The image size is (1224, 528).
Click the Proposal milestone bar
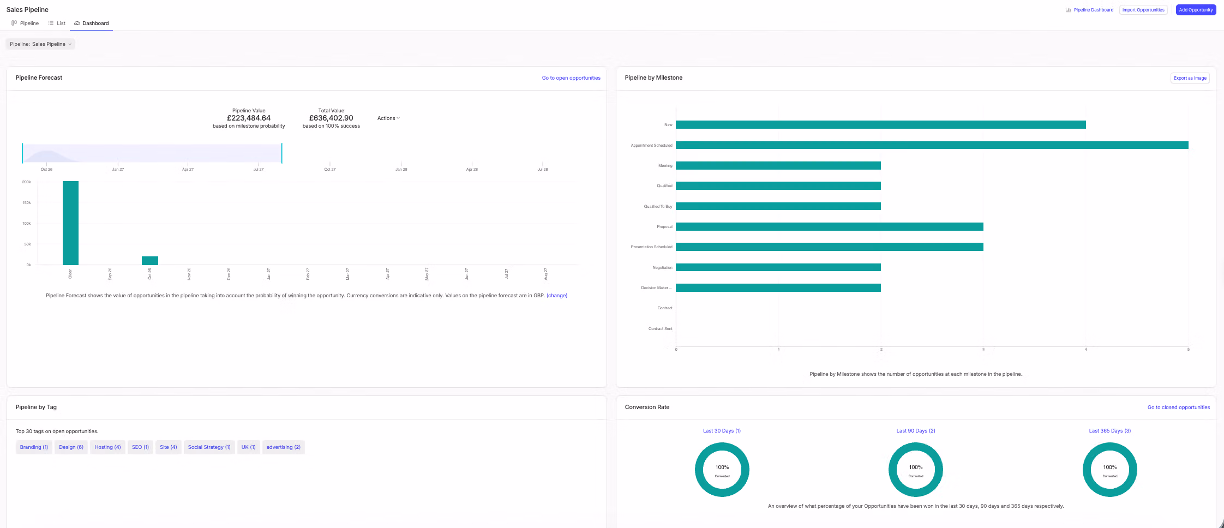pyautogui.click(x=829, y=227)
